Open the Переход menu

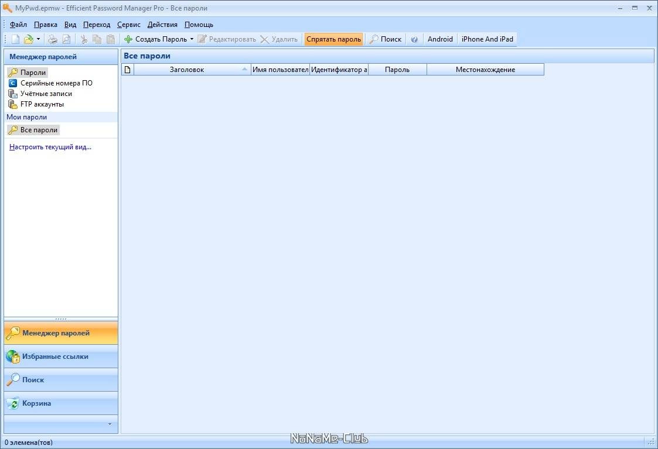coord(97,25)
